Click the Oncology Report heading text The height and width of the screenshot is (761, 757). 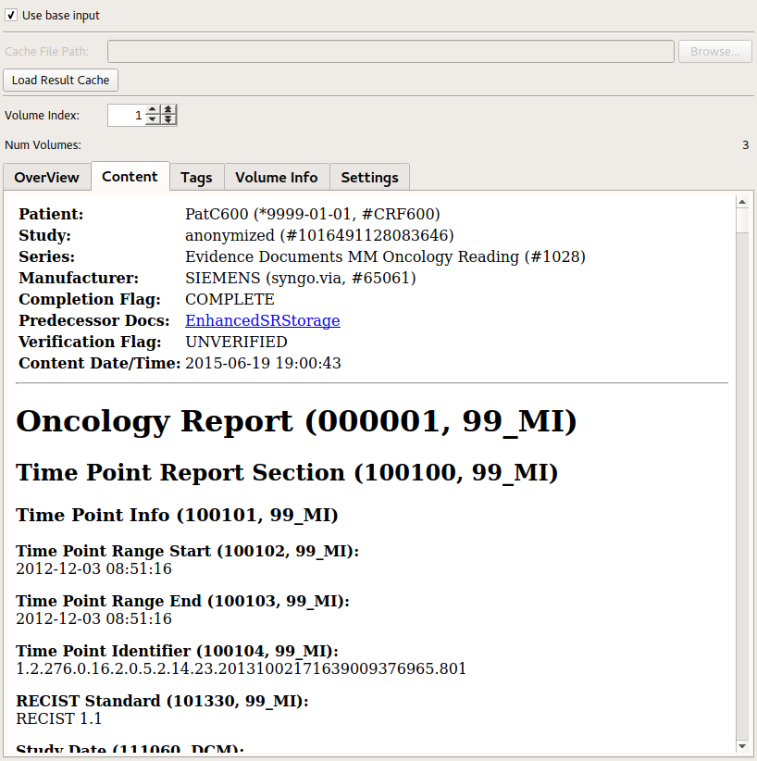tap(296, 421)
